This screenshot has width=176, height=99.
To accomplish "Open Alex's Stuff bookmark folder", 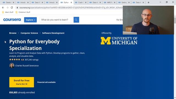I will (8, 12).
